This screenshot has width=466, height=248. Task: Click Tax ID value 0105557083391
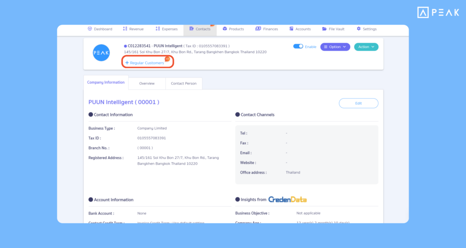click(152, 138)
